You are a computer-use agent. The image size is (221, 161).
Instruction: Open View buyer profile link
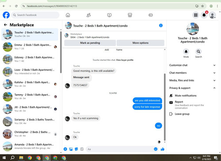125,60
